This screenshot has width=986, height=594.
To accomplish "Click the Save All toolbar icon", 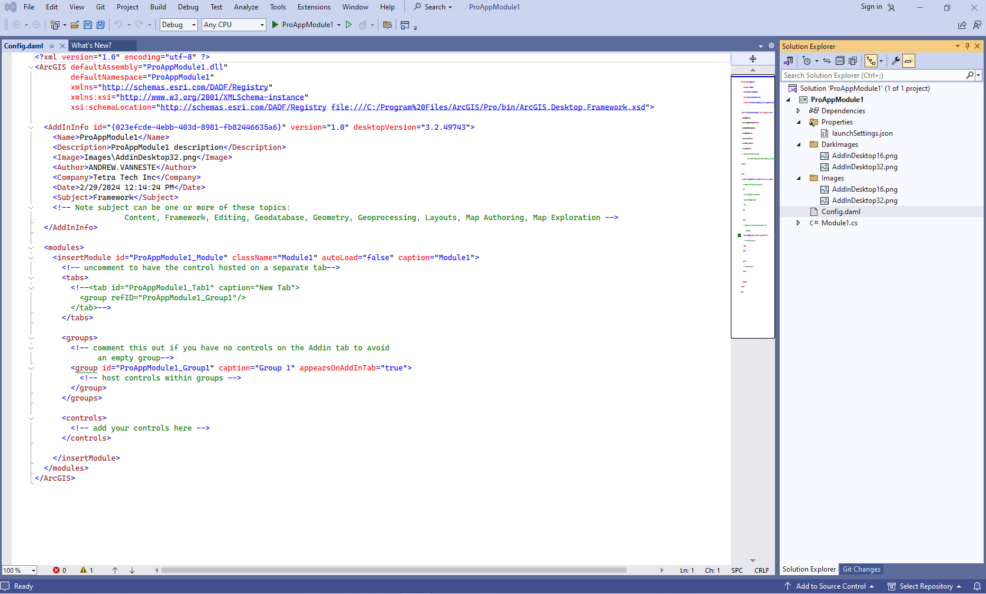I will (x=101, y=25).
